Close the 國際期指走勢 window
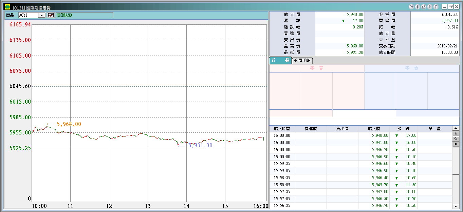Image resolution: width=463 pixels, height=212 pixels. (457, 6)
